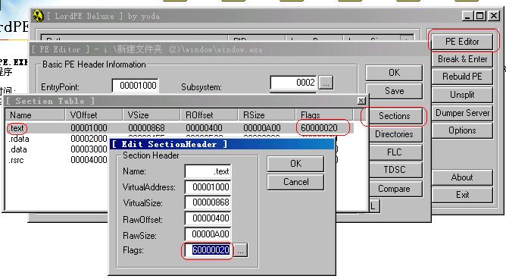The width and height of the screenshot is (506, 279).
Task: Click ROffset value 00000400 in .text row
Action: [x=204, y=128]
